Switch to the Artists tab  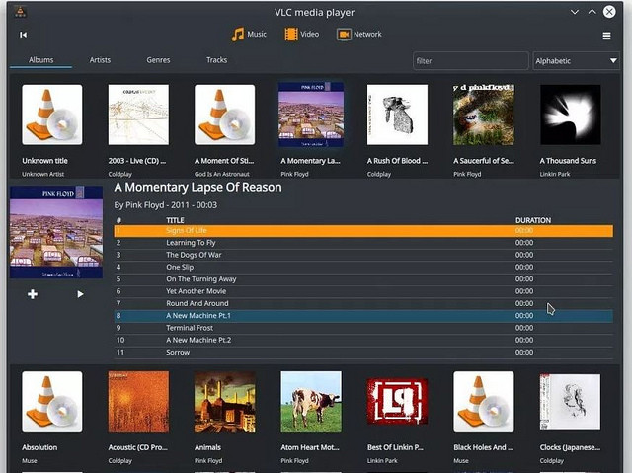pos(100,60)
